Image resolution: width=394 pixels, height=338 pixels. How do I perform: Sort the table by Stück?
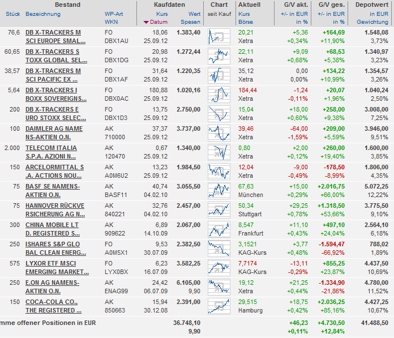pyautogui.click(x=13, y=14)
